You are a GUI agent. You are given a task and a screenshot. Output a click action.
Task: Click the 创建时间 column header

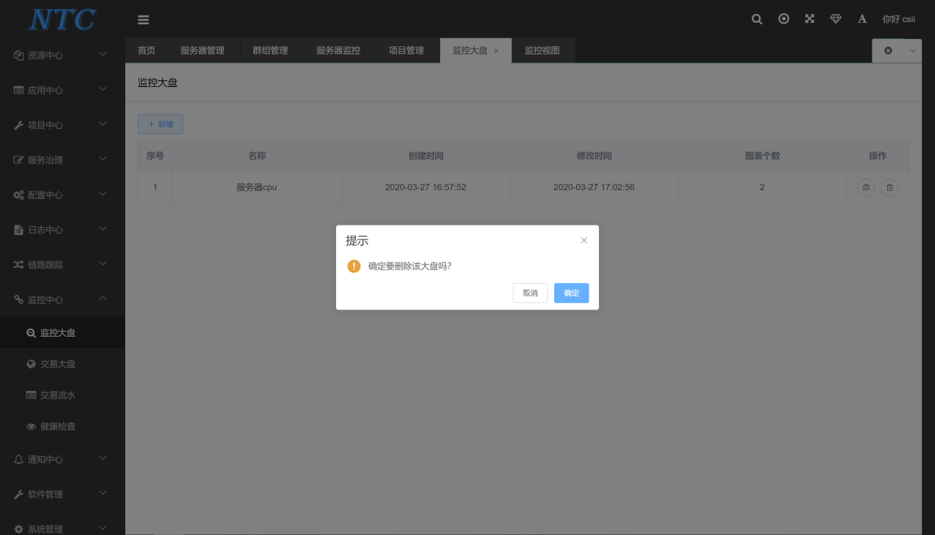click(426, 156)
